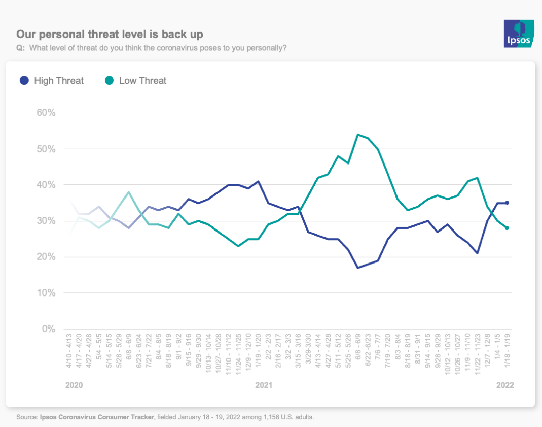The image size is (542, 427).
Task: Select the final High Threat data point marker
Action: (x=507, y=203)
